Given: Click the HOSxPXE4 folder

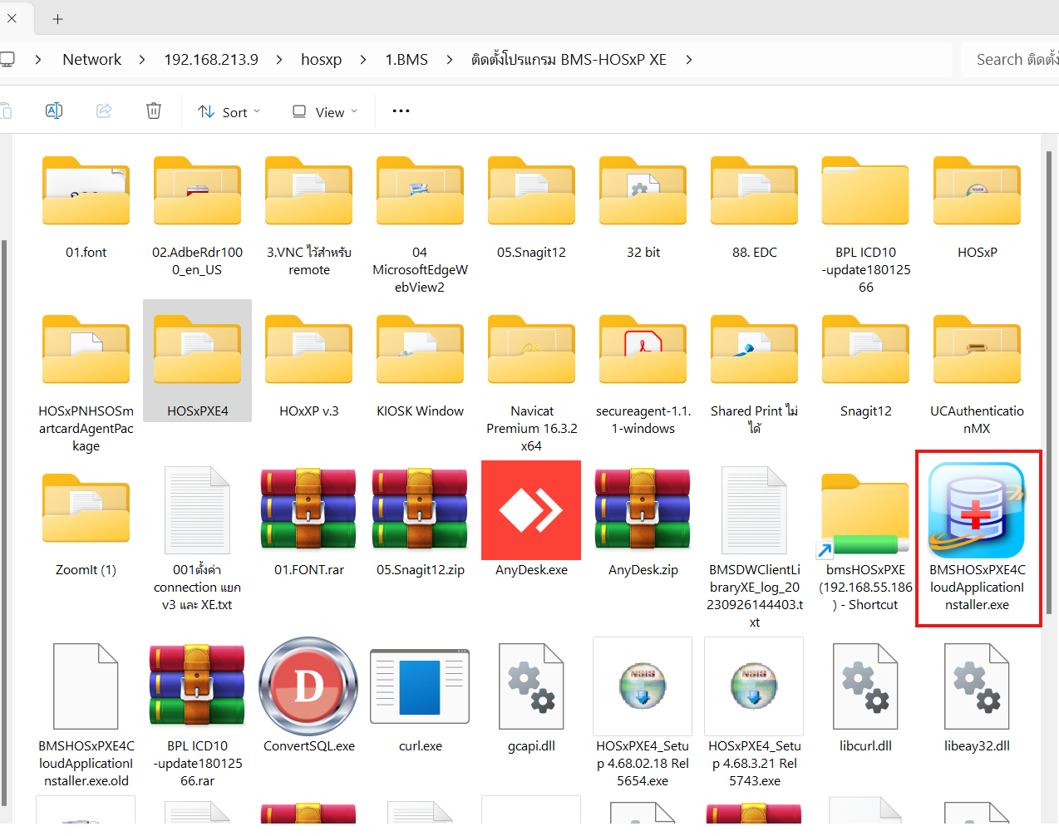Looking at the screenshot, I should point(198,361).
